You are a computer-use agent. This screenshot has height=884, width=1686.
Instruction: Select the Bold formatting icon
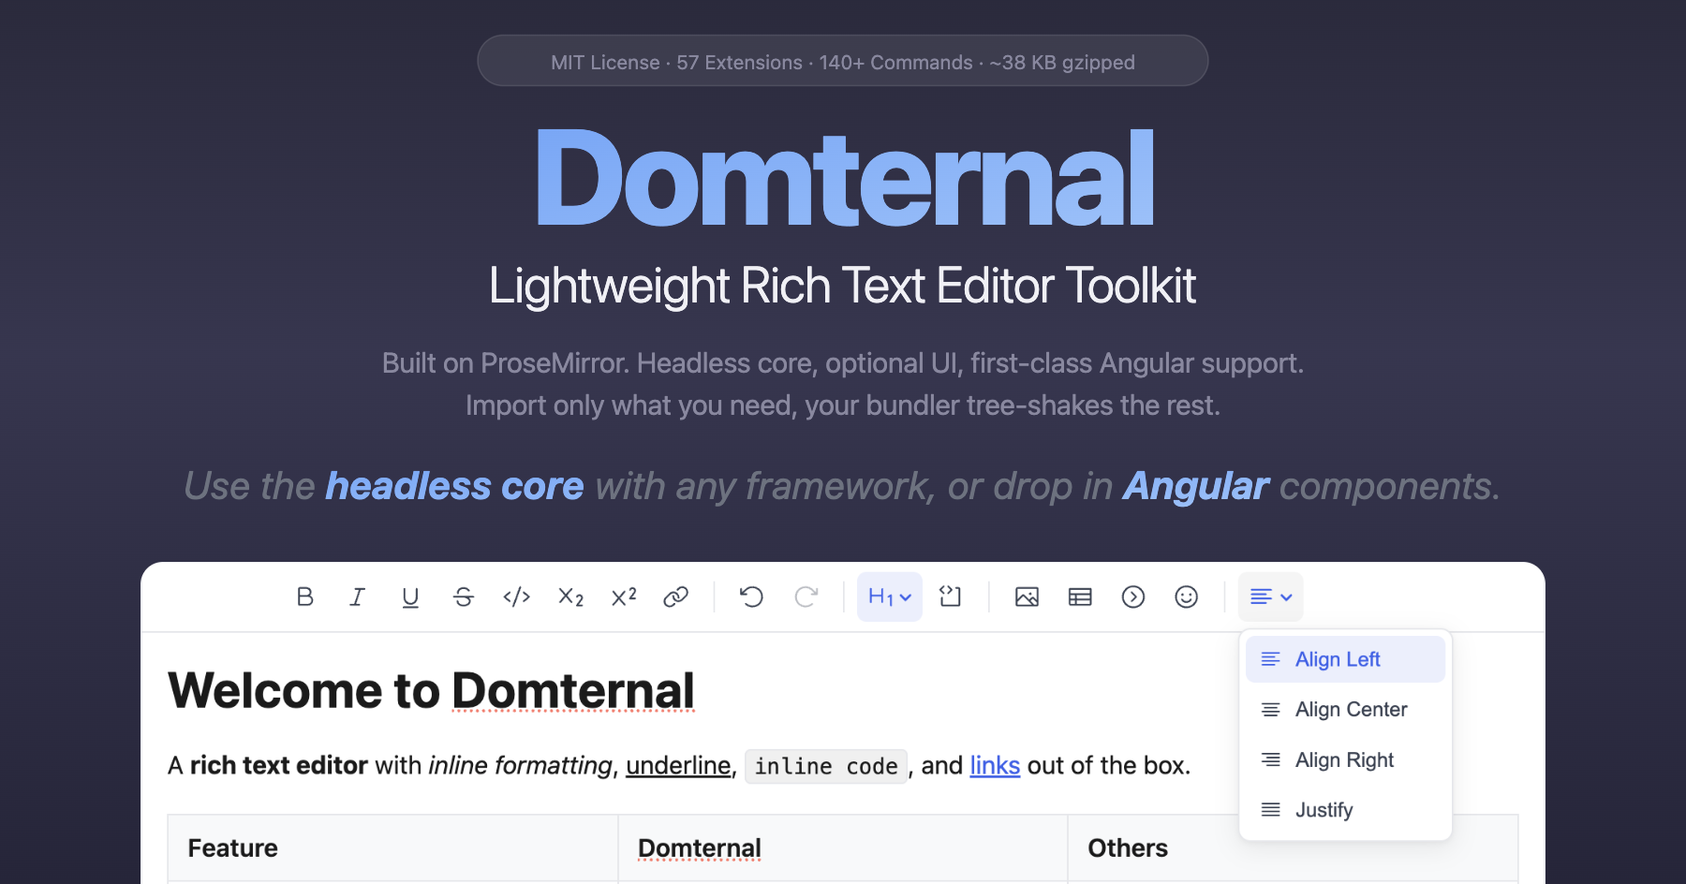pyautogui.click(x=304, y=597)
